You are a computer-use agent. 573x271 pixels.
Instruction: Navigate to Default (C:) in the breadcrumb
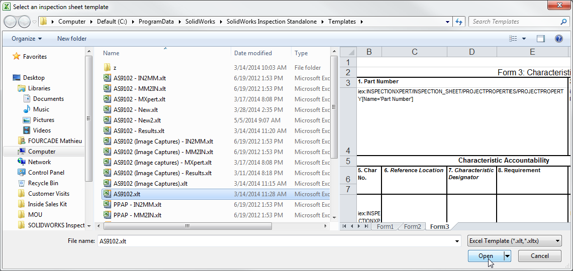[112, 22]
